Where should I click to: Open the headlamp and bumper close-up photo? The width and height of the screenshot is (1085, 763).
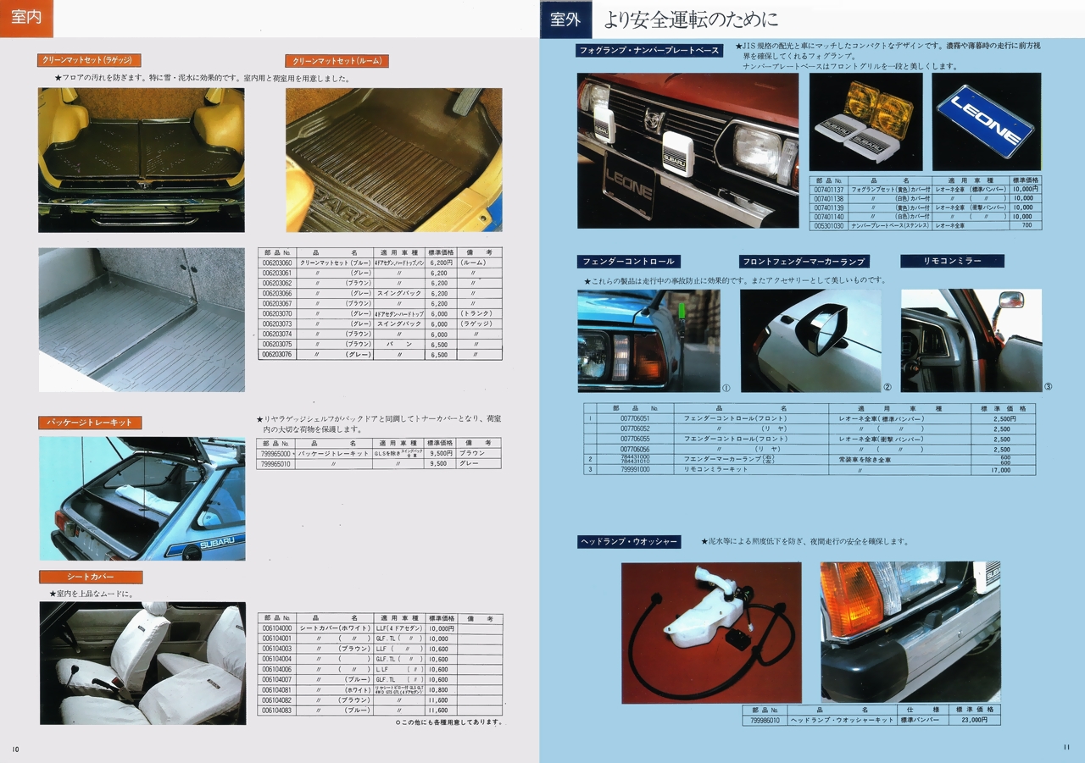pos(910,633)
